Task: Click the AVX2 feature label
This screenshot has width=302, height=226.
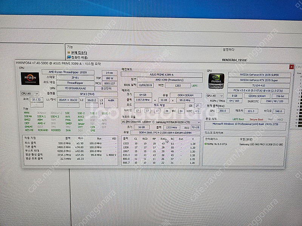Action: point(81,116)
